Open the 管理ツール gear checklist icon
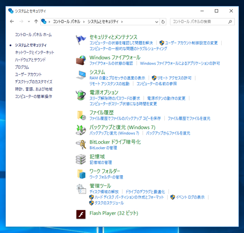This screenshot has width=244, height=233. point(81,189)
